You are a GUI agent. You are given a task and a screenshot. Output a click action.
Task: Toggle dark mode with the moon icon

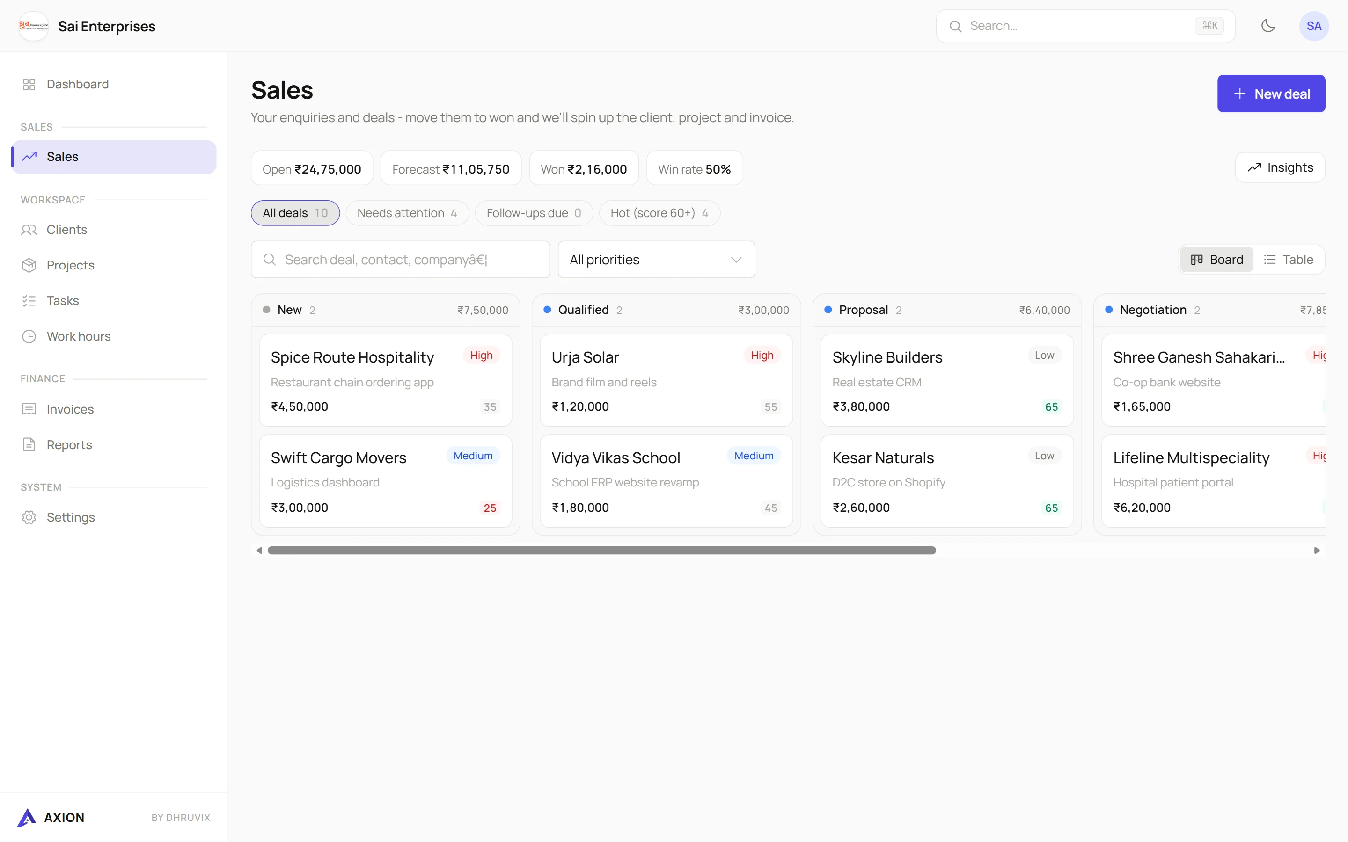tap(1268, 26)
